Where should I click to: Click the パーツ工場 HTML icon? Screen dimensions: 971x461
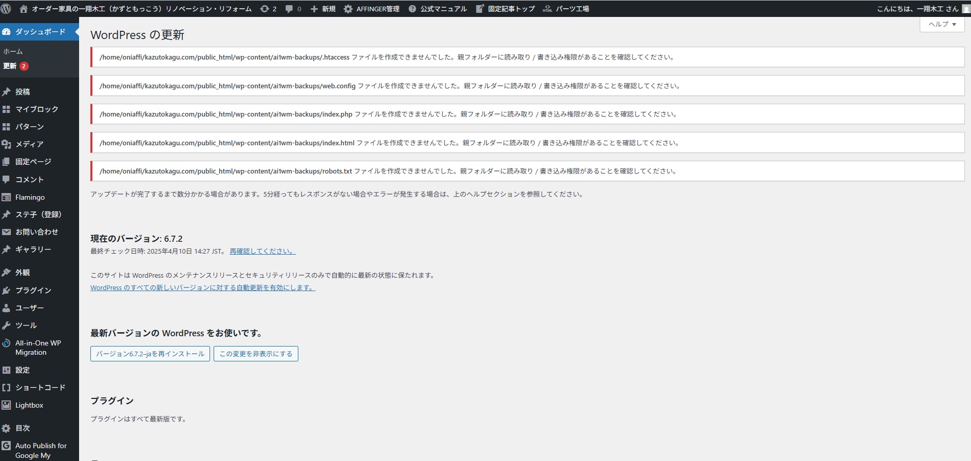click(547, 9)
